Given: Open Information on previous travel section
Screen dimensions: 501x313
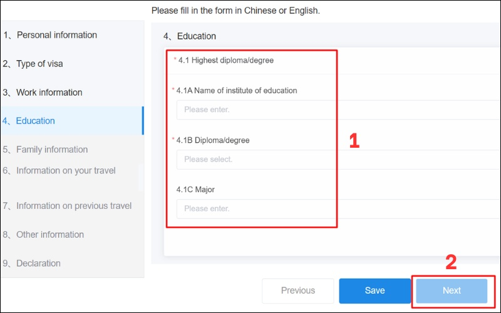Looking at the screenshot, I should pos(74,206).
